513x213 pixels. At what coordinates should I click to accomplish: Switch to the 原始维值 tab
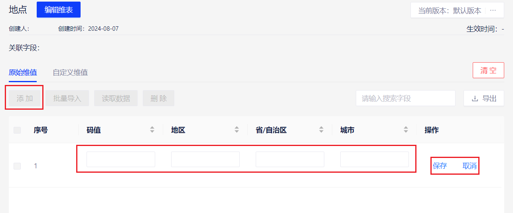(23, 73)
